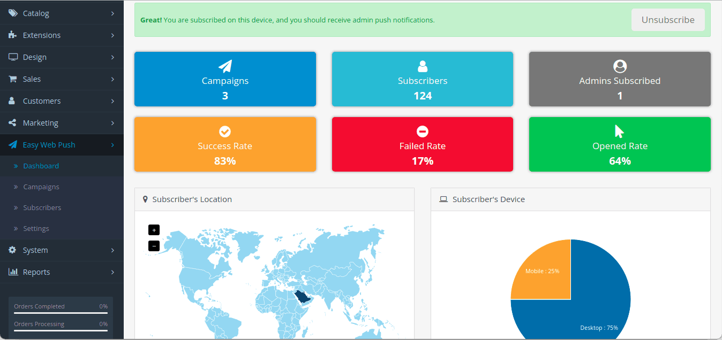Click the Design monitor icon
This screenshot has width=722, height=340.
click(13, 57)
